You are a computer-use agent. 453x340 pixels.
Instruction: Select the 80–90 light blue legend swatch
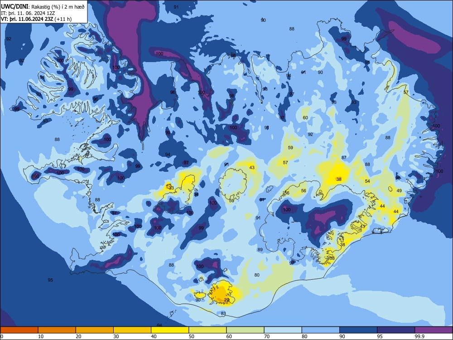(x=321, y=330)
